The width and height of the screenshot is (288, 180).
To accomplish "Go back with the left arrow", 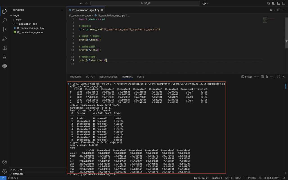I will point(81,3).
